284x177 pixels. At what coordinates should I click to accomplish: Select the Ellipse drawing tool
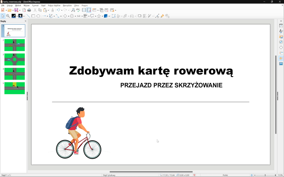point(38,16)
